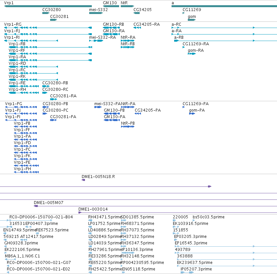Select clone DME1-005N18.R

click(83, 180)
